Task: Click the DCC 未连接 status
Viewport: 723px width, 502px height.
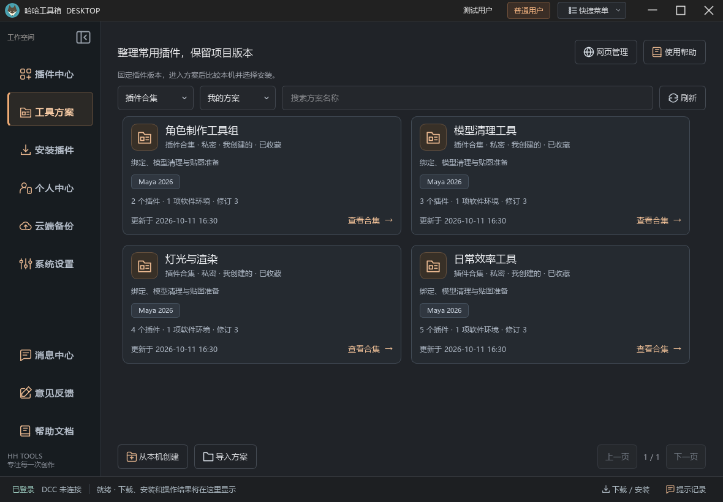Action: pyautogui.click(x=61, y=490)
